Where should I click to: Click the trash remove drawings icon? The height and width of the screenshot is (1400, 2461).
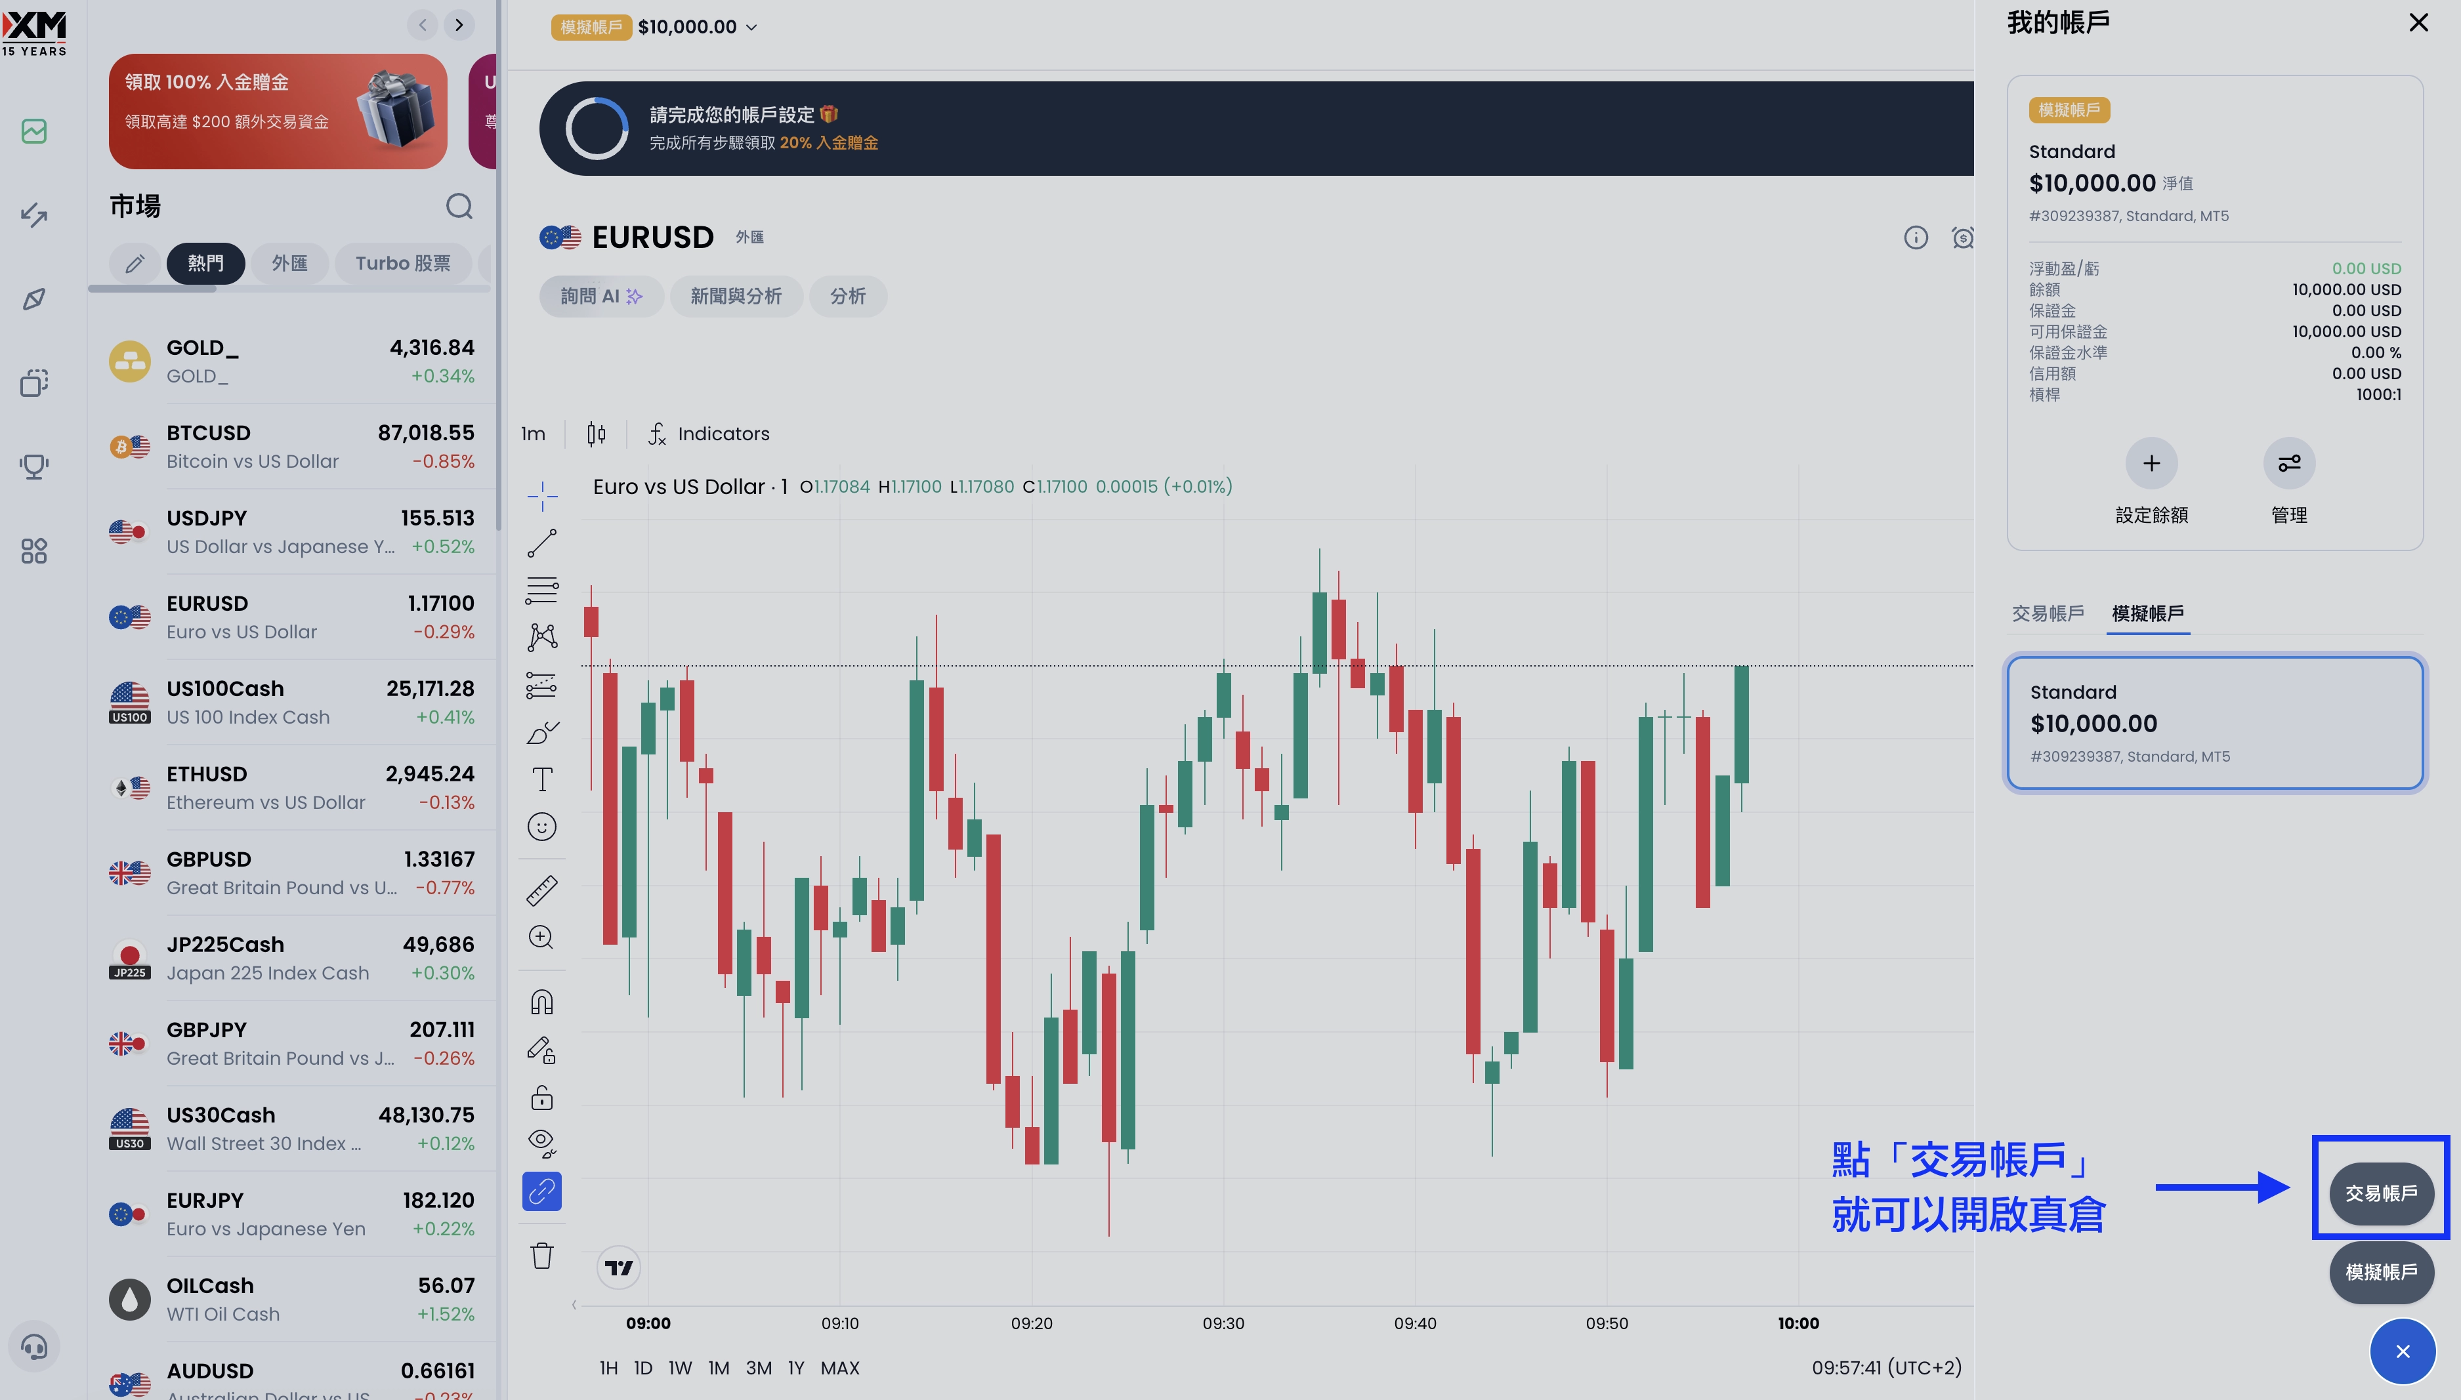click(x=541, y=1256)
